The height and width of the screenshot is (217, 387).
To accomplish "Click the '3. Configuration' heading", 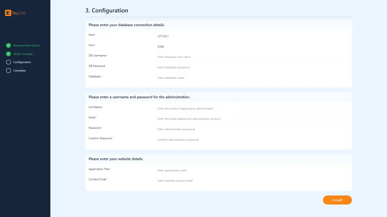I will coord(106,10).
